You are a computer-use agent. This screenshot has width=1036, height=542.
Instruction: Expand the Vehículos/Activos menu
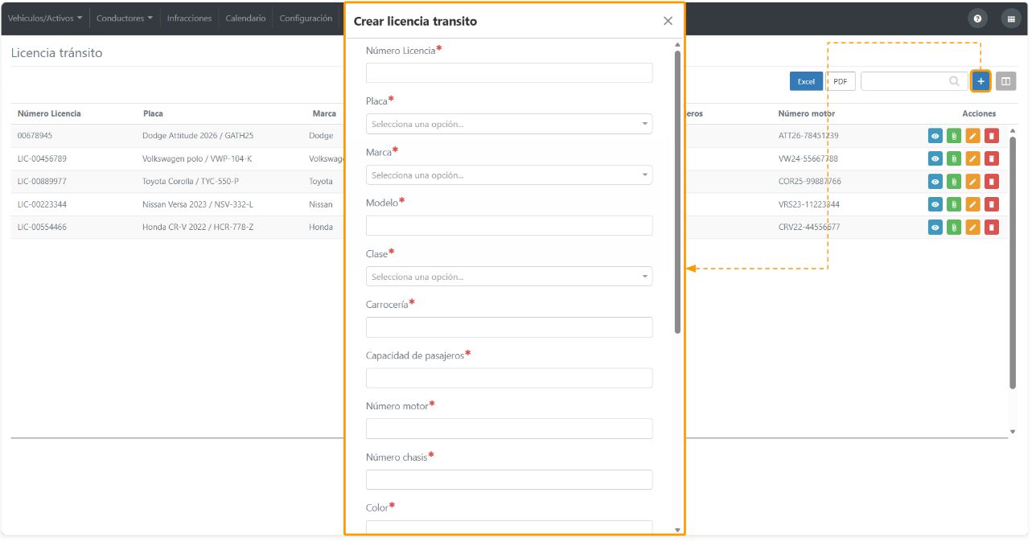45,18
